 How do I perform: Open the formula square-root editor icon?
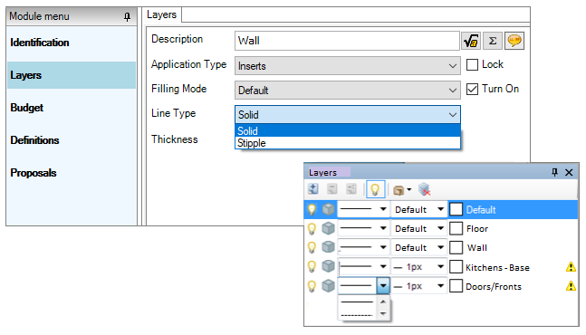[471, 41]
